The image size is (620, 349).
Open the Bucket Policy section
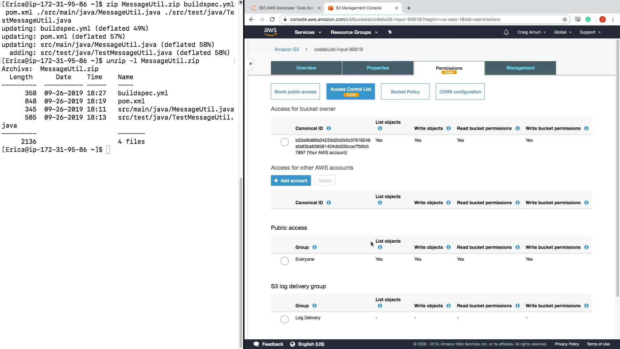coord(405,92)
